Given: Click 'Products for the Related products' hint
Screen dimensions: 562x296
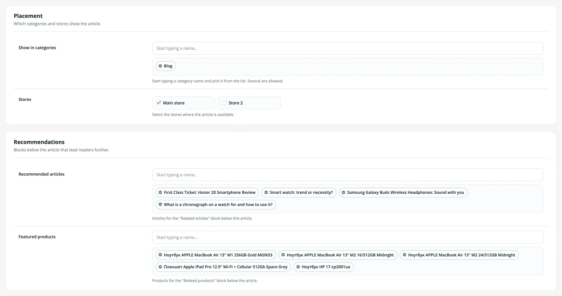Looking at the screenshot, I should (205, 281).
